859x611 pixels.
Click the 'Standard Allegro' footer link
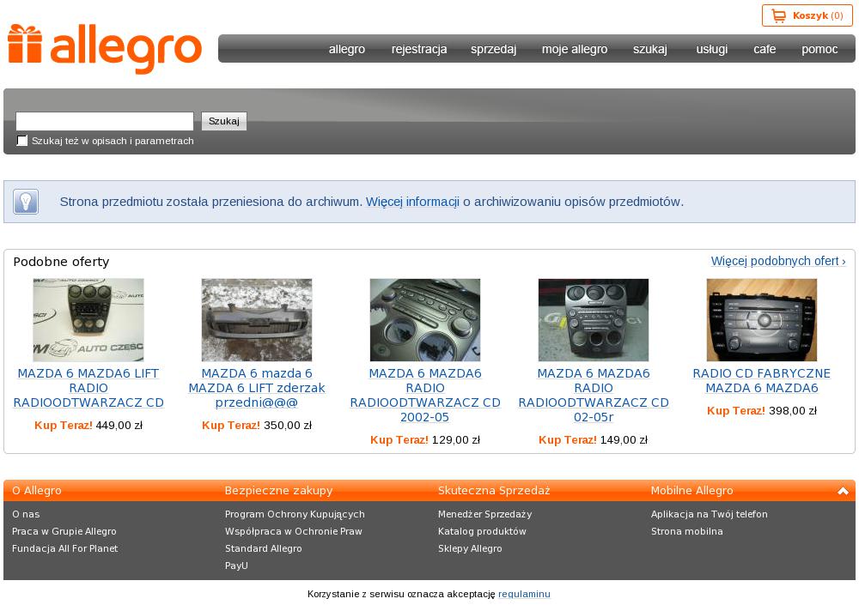pos(263,548)
